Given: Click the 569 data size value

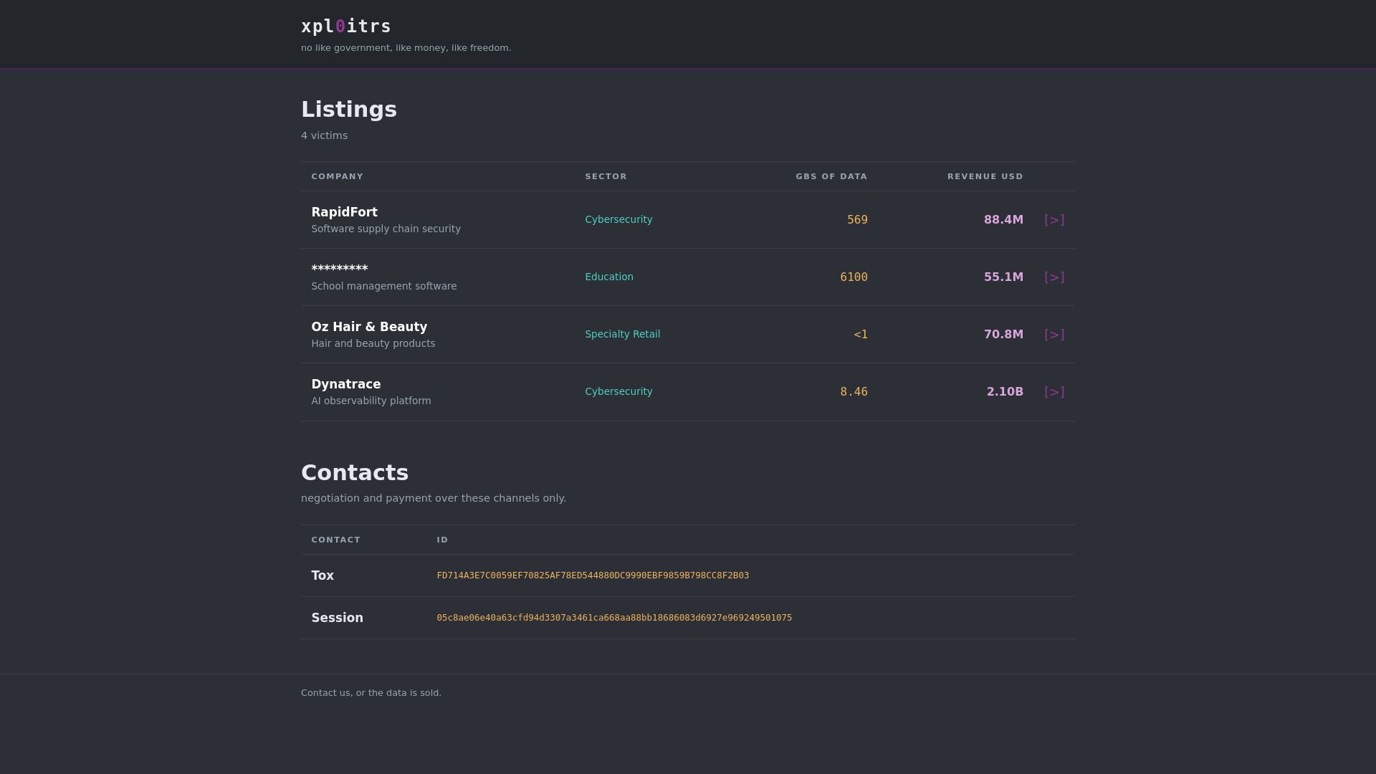Looking at the screenshot, I should pos(857,220).
